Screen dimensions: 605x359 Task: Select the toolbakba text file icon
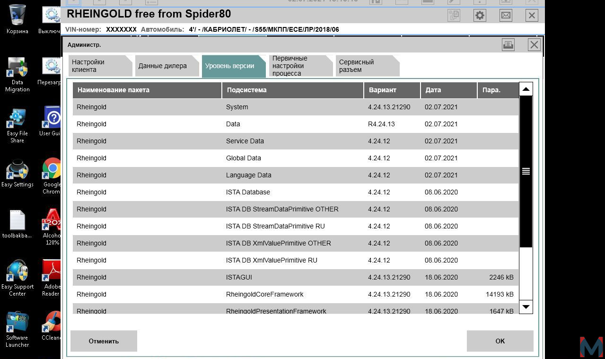[x=18, y=225]
